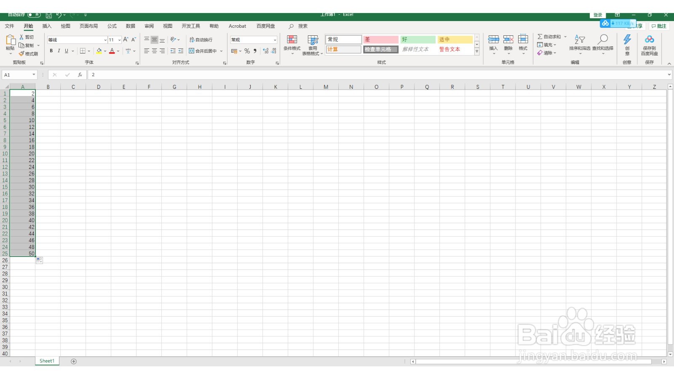Screen dimensions: 674x379
Task: Click the Comments (批注) button
Action: [659, 26]
